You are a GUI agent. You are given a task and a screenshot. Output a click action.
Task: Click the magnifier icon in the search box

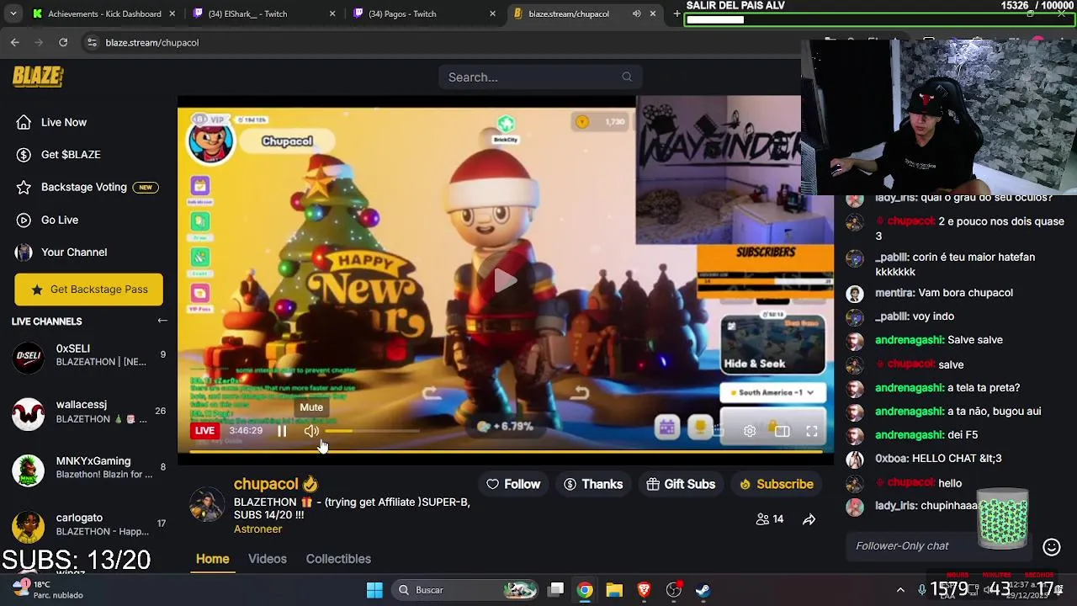(x=627, y=77)
